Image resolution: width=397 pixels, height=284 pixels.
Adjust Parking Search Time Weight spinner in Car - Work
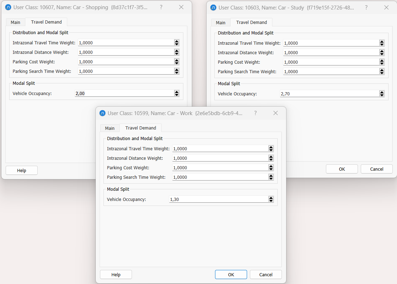point(271,177)
